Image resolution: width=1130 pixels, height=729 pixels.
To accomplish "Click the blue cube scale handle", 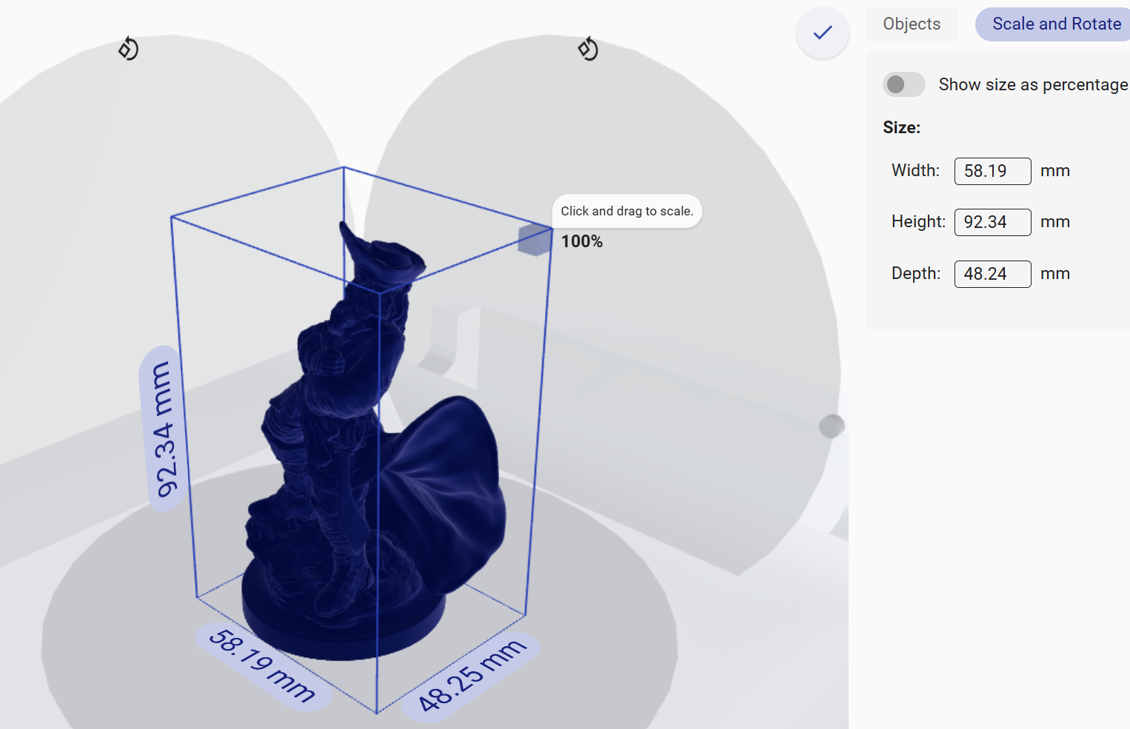I will point(535,239).
